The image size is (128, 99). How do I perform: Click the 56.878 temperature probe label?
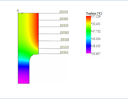tap(64, 12)
